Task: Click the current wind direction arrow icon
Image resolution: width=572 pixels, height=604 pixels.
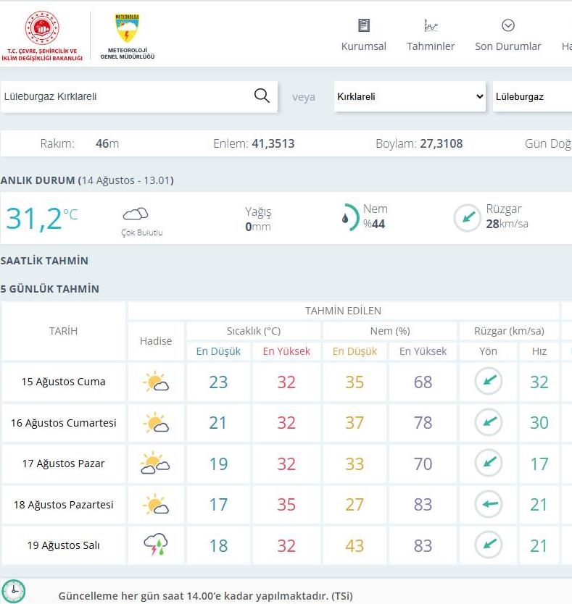Action: (467, 217)
